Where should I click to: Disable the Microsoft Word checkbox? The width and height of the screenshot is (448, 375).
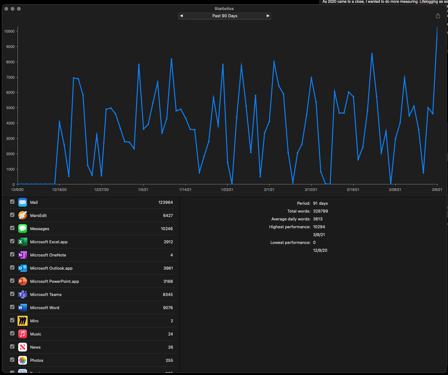pos(12,307)
